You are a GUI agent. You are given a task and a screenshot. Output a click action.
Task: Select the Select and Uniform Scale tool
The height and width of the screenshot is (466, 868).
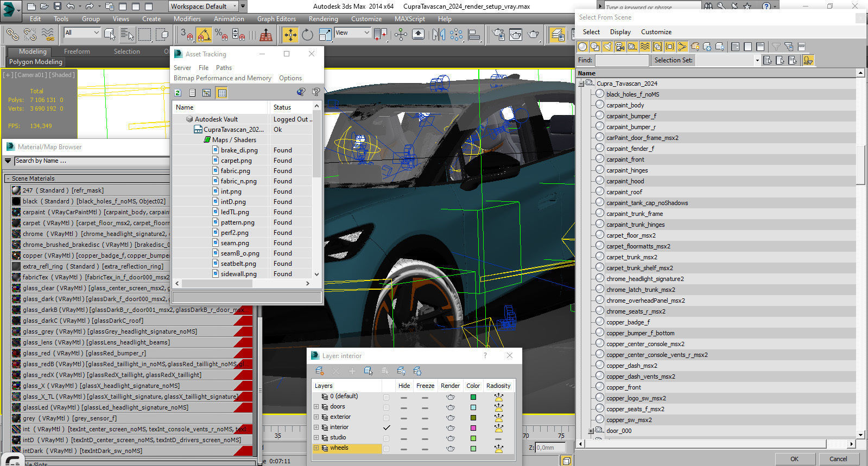(325, 35)
